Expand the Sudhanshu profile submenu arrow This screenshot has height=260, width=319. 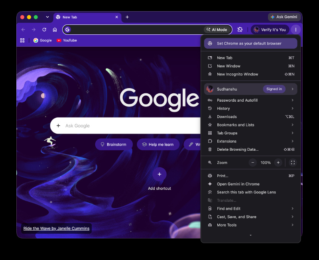[292, 89]
